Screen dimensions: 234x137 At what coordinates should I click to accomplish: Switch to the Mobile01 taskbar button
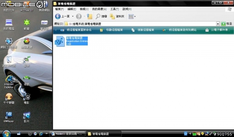coord(67,134)
